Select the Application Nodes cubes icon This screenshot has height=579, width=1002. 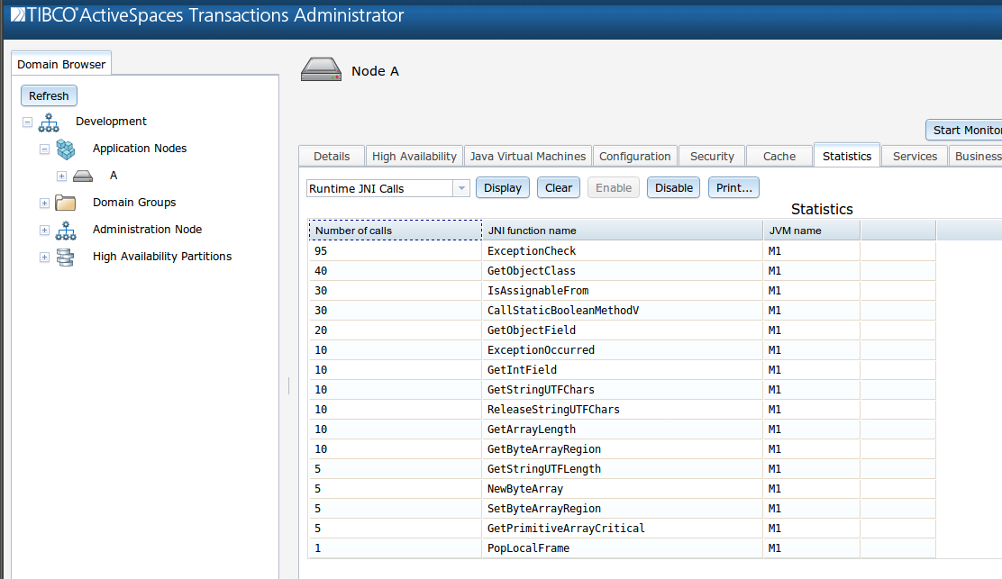pos(65,149)
